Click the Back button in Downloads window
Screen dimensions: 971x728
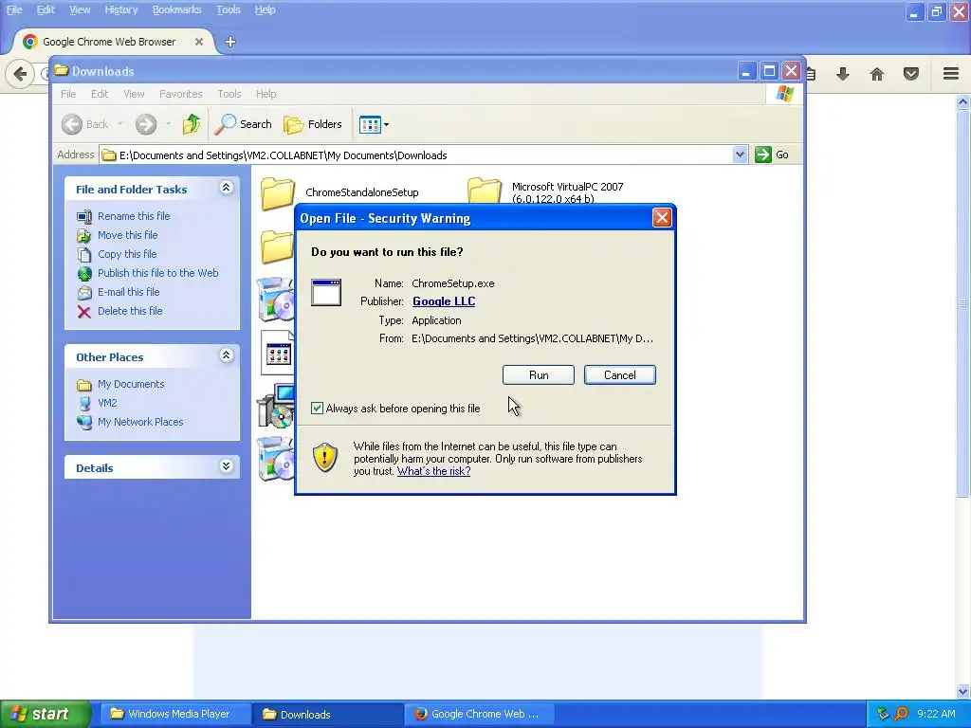85,124
